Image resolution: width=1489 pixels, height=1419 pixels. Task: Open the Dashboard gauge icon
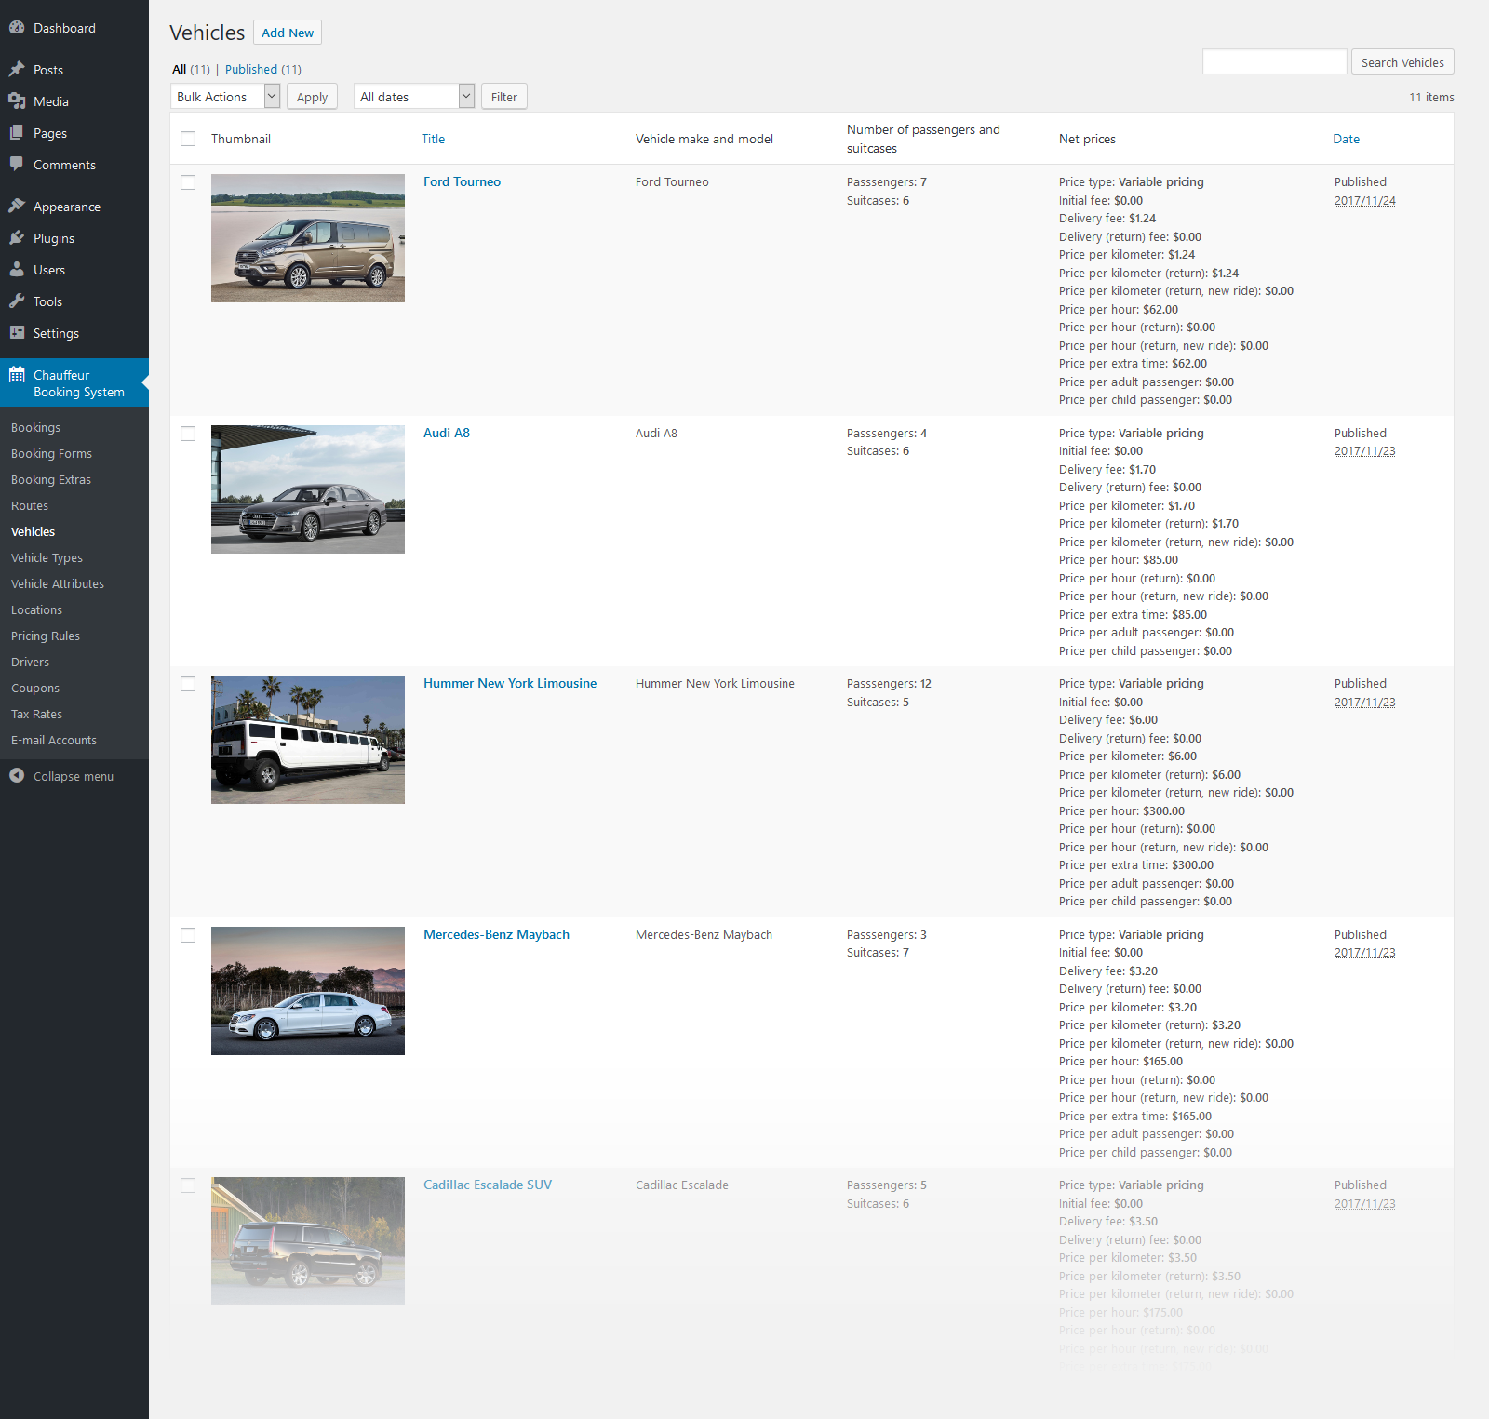click(x=17, y=28)
